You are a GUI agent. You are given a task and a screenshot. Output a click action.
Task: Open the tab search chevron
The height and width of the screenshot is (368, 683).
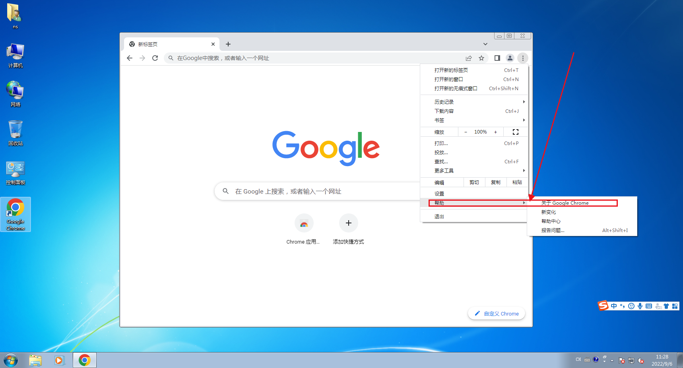click(x=485, y=44)
